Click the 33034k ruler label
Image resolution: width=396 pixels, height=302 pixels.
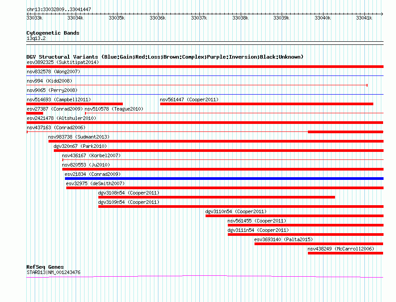(x=75, y=18)
